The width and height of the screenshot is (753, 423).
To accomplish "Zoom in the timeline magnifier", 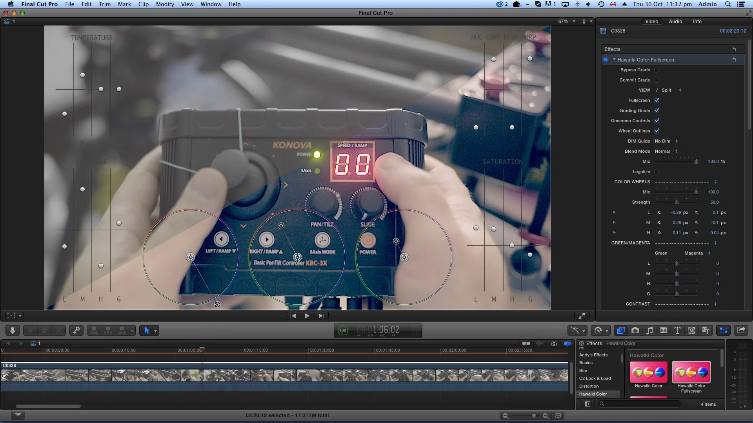I will (x=546, y=416).
